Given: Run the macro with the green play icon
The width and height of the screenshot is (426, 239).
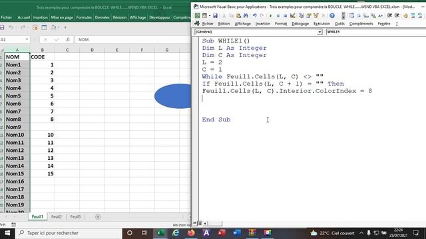Looking at the screenshot, I should click(x=270, y=16).
